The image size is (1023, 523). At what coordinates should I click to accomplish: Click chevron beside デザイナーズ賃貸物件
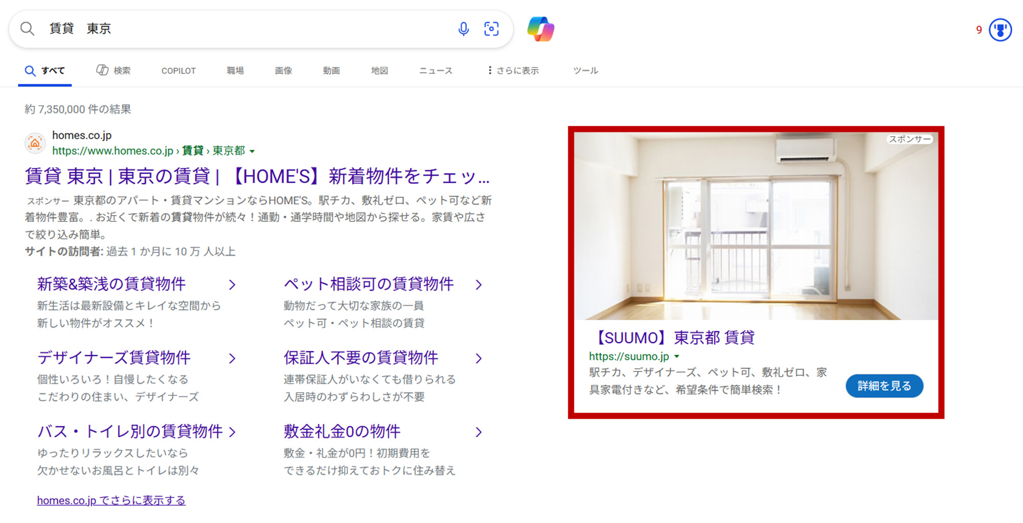point(232,358)
